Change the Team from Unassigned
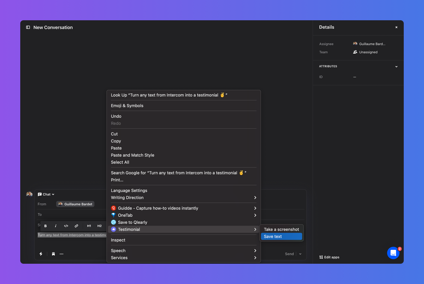 (365, 52)
